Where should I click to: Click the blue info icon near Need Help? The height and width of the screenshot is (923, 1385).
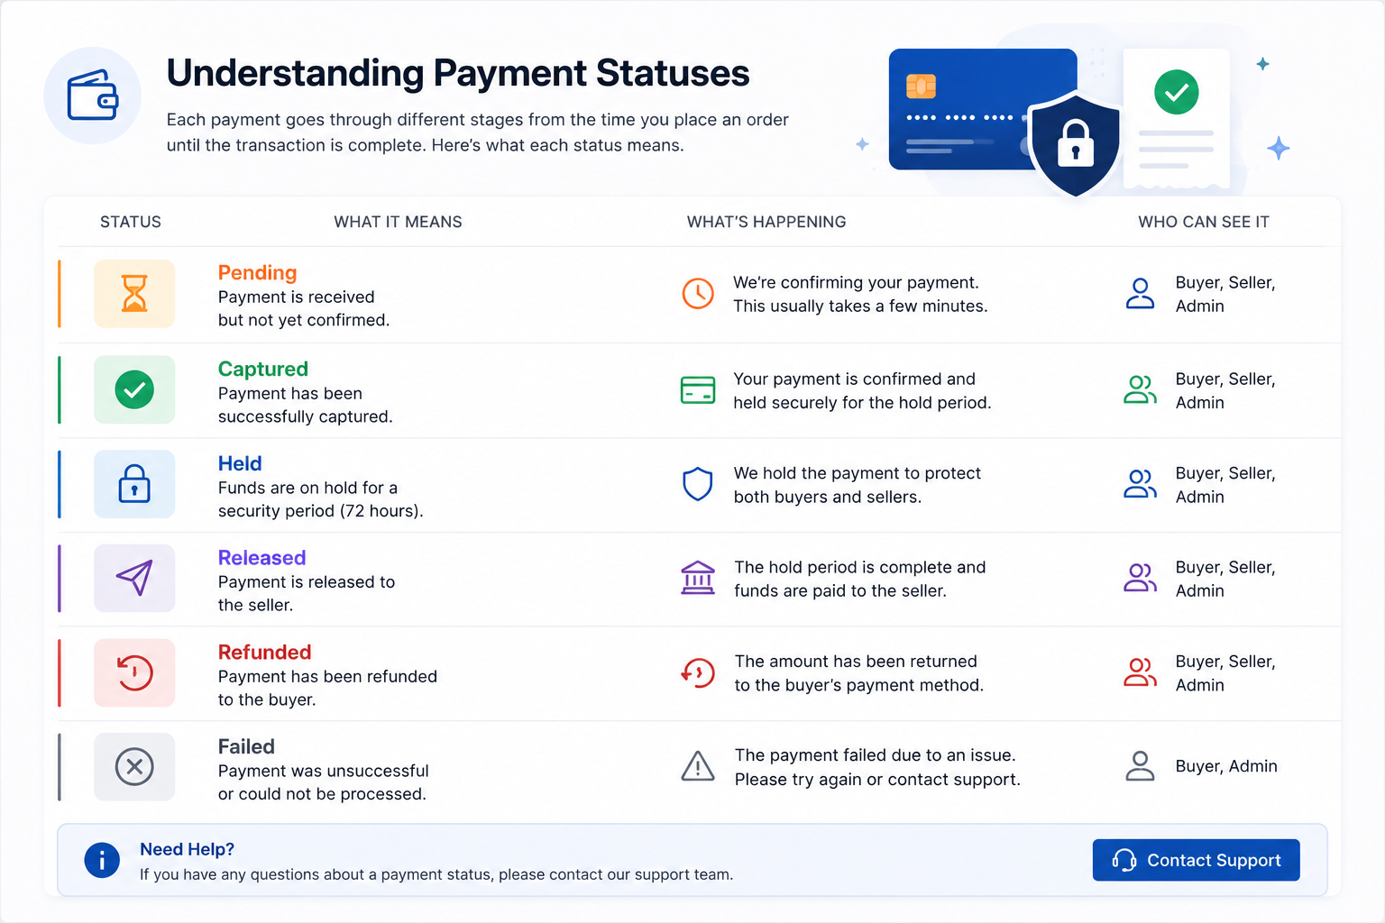click(102, 860)
